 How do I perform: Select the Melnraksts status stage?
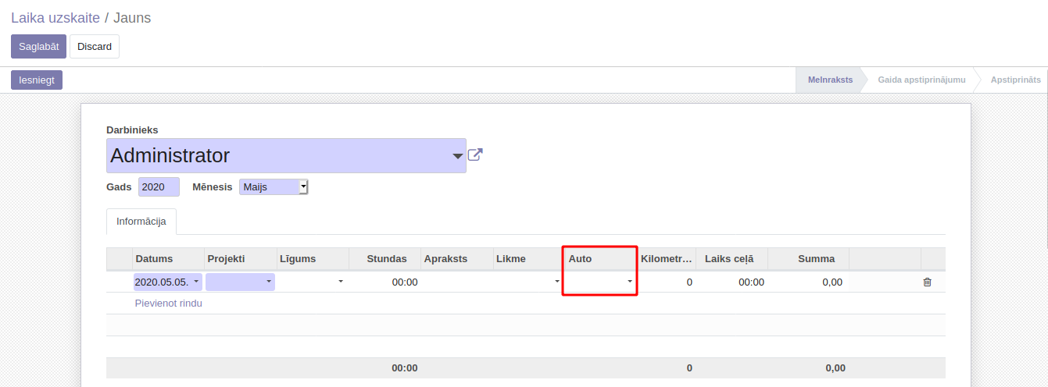tap(830, 80)
